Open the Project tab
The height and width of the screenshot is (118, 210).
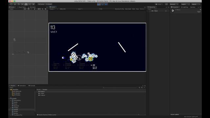tap(12, 86)
